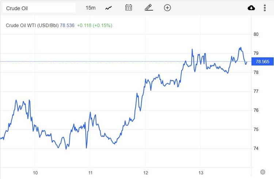Click the 77 price axis label
Viewport: 274px width, 179px height.
[256, 91]
